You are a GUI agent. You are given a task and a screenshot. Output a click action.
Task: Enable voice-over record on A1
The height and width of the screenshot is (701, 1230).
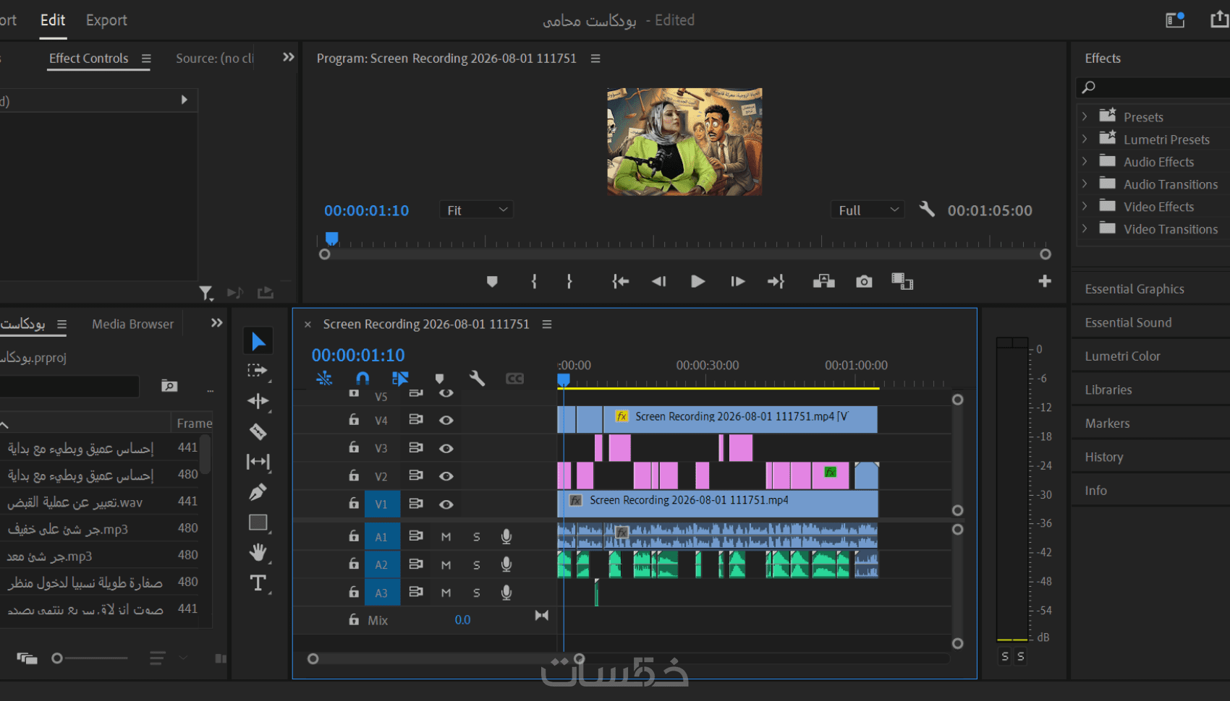[506, 536]
